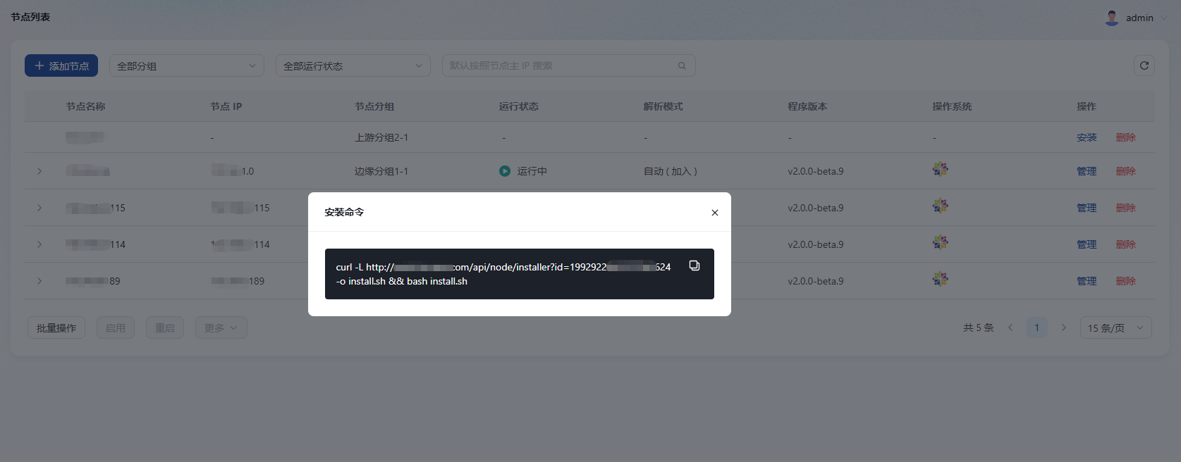
Task: Open the admin user menu
Action: point(1135,18)
